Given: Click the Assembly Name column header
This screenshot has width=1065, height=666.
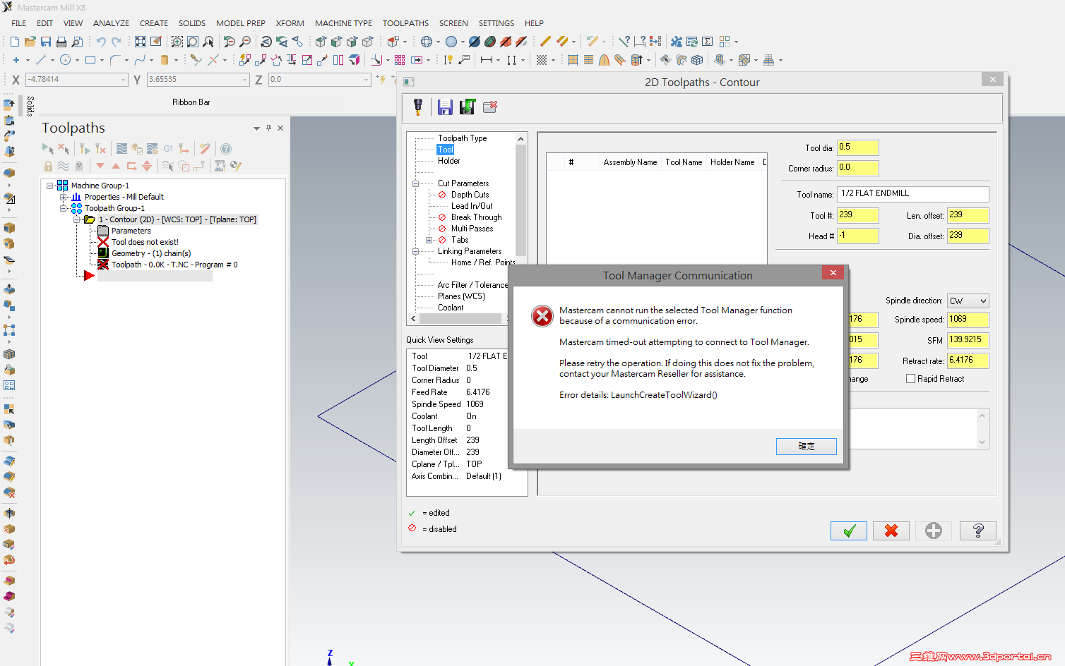Looking at the screenshot, I should coord(630,162).
